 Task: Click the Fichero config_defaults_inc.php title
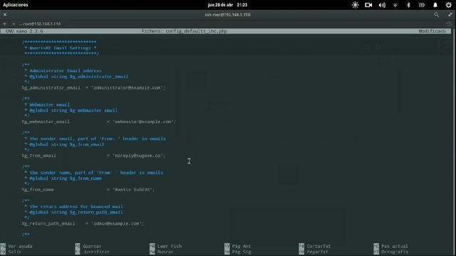(184, 31)
